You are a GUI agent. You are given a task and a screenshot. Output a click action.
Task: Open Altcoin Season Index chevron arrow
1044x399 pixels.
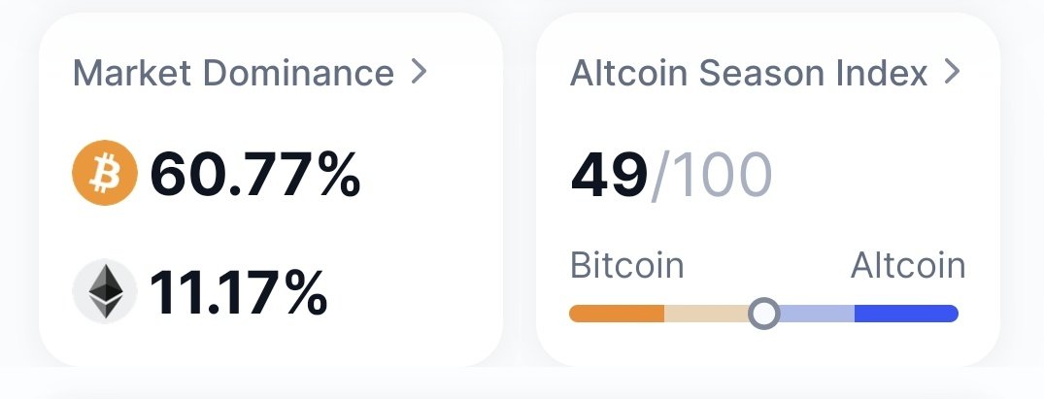tap(953, 71)
